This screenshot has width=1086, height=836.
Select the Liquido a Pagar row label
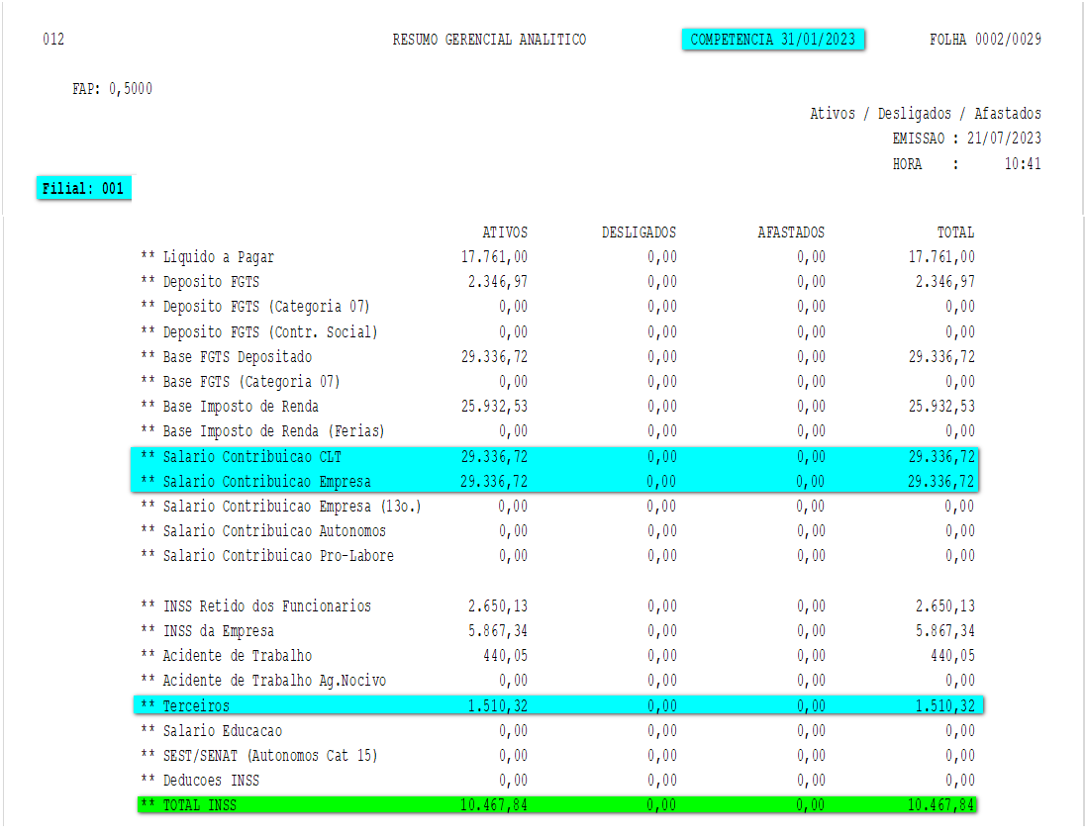click(207, 257)
